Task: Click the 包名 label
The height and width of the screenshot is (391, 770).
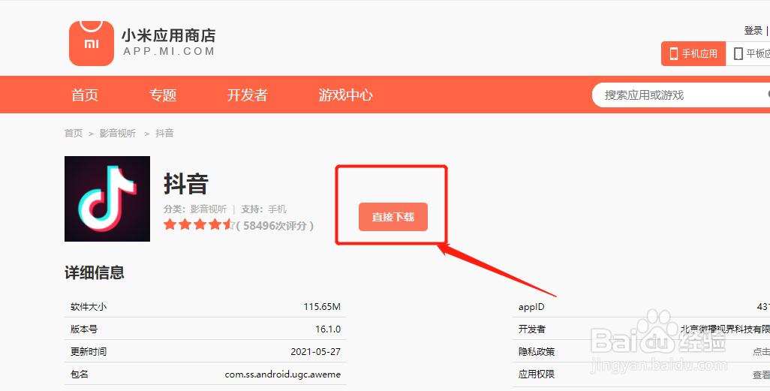Action: (x=79, y=374)
